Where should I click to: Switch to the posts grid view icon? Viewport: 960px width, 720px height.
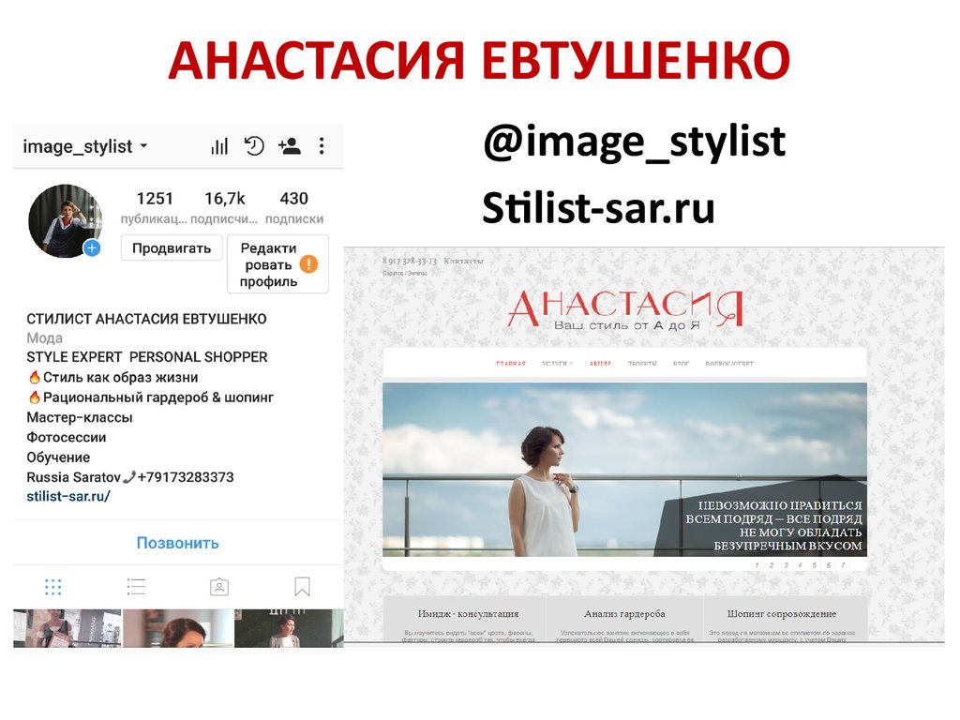(53, 586)
